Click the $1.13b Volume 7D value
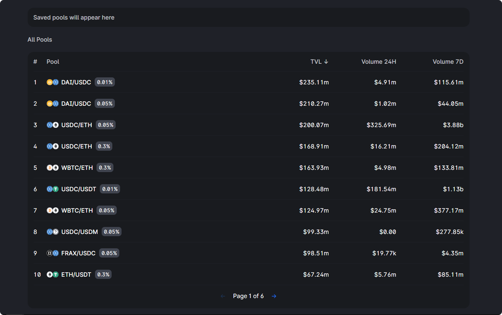This screenshot has height=315, width=502. point(453,189)
